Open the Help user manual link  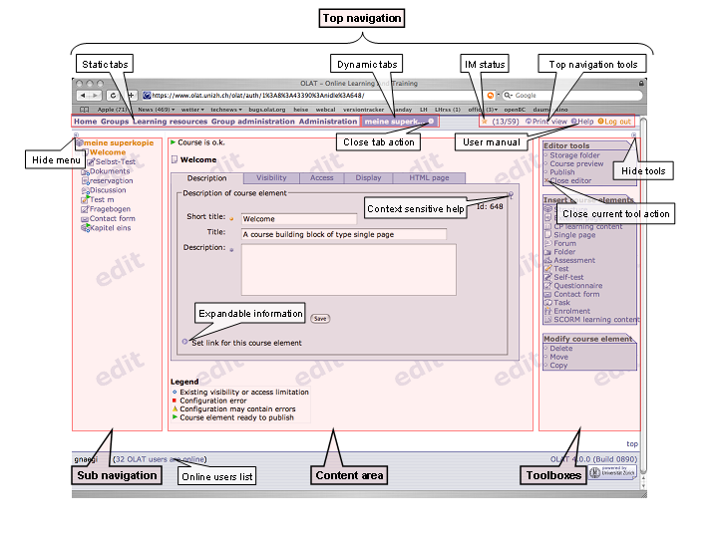pos(582,122)
